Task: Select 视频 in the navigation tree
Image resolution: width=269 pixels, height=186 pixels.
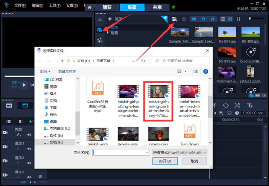Action: tap(50, 87)
